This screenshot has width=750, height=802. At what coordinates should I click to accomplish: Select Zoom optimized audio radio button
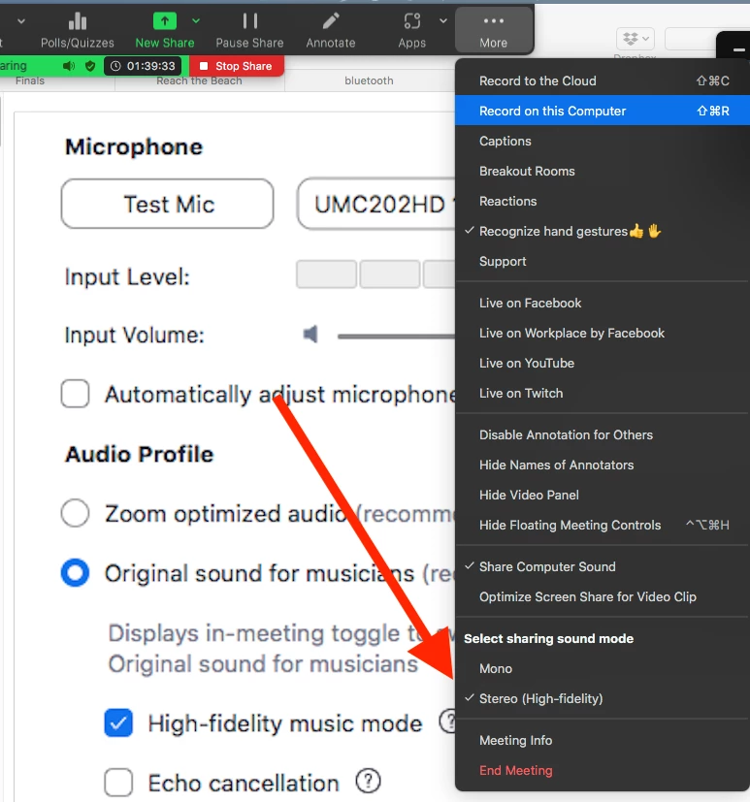(76, 512)
